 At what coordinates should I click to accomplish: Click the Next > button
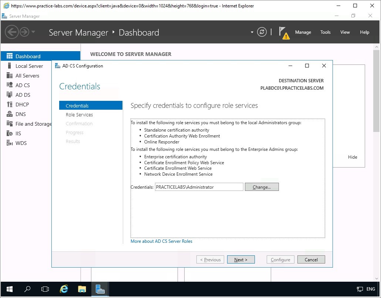point(241,259)
